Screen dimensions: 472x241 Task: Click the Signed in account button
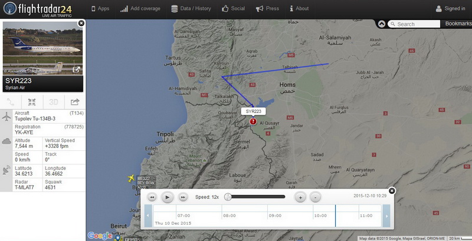click(450, 8)
